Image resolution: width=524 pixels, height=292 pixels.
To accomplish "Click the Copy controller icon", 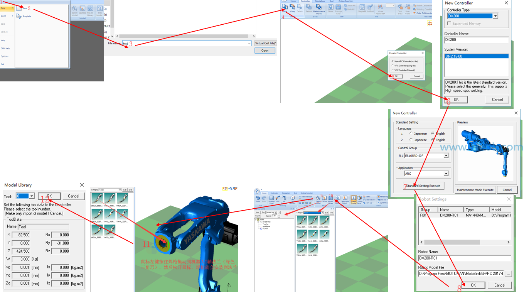I will [292, 8].
